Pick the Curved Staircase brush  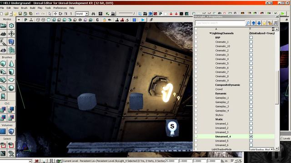3,72
